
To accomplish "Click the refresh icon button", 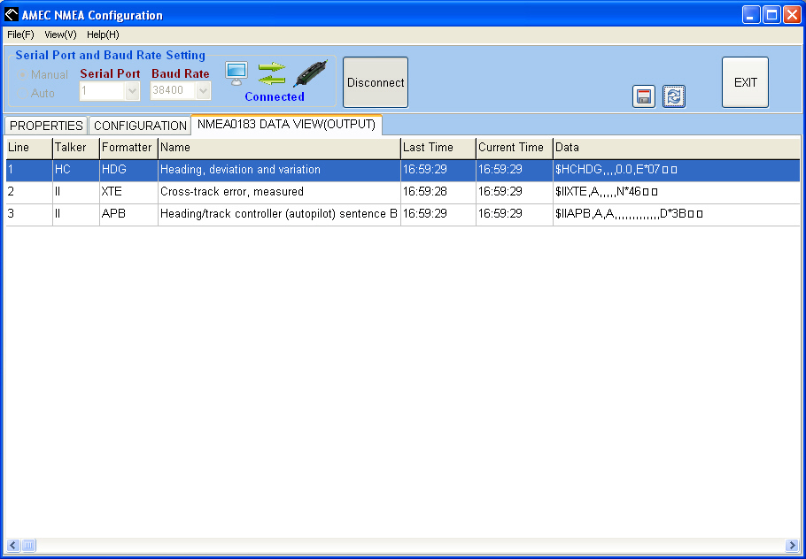I will coord(674,96).
